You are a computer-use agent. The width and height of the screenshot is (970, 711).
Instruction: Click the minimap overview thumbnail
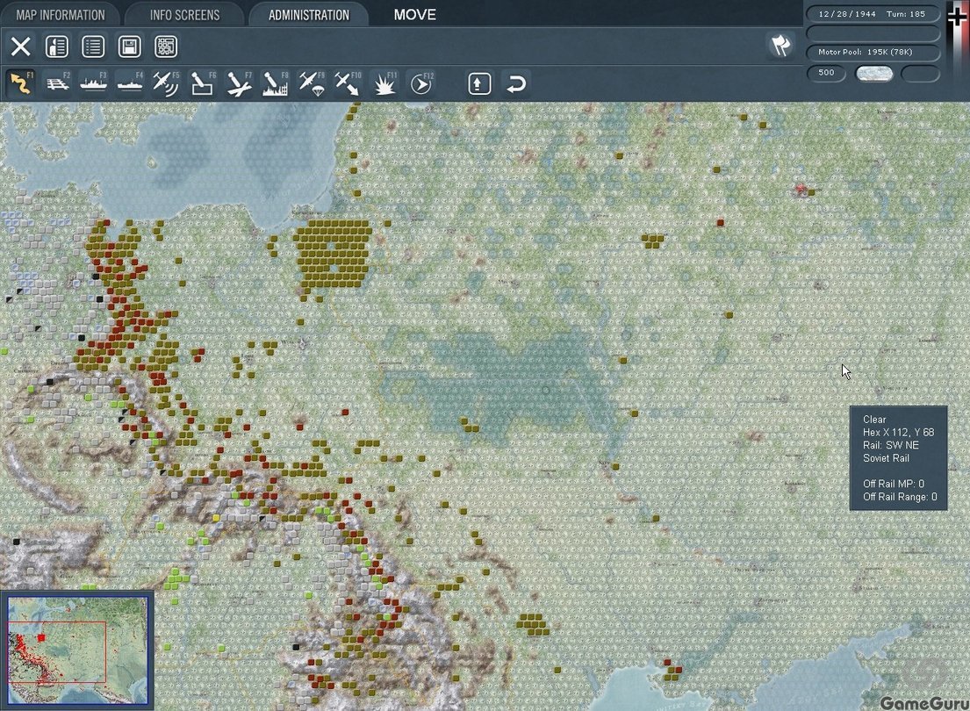77,650
